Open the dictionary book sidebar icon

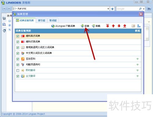(4, 18)
